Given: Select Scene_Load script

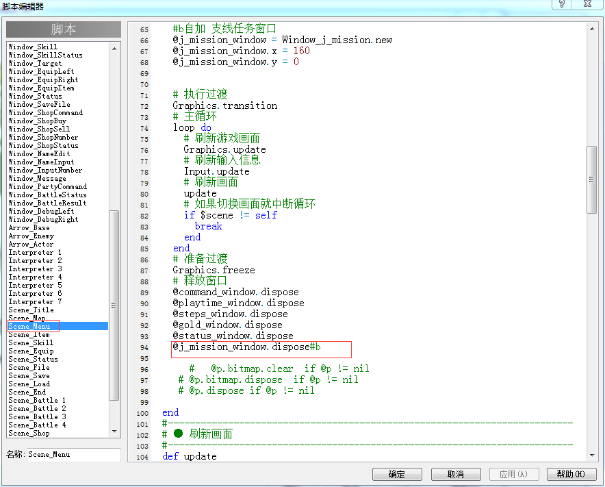Looking at the screenshot, I should point(29,384).
